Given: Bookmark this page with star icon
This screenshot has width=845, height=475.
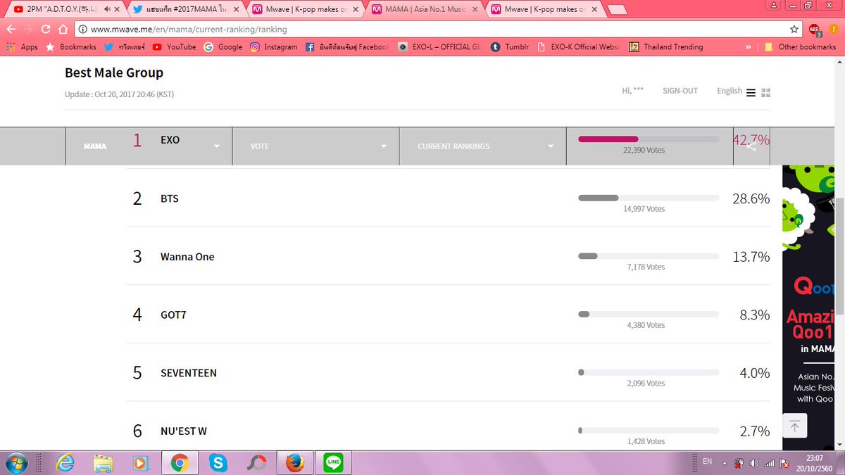Looking at the screenshot, I should [794, 30].
